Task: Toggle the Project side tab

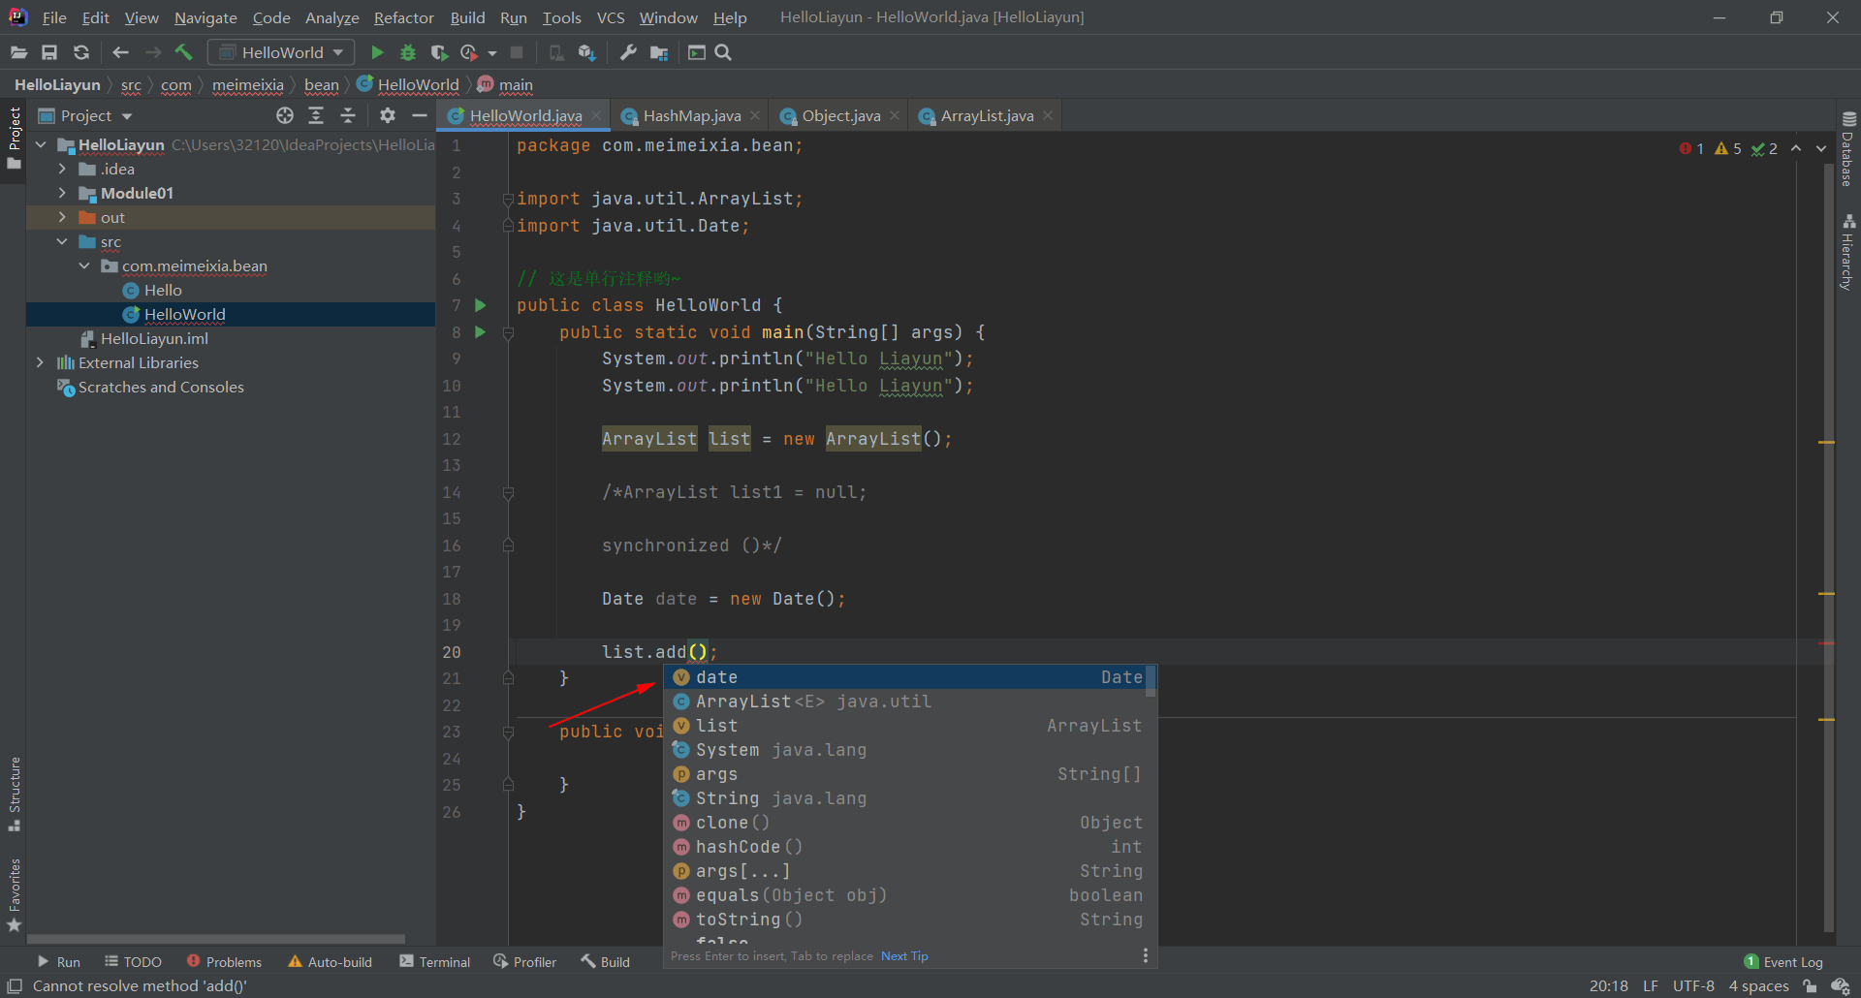Action: [15, 138]
